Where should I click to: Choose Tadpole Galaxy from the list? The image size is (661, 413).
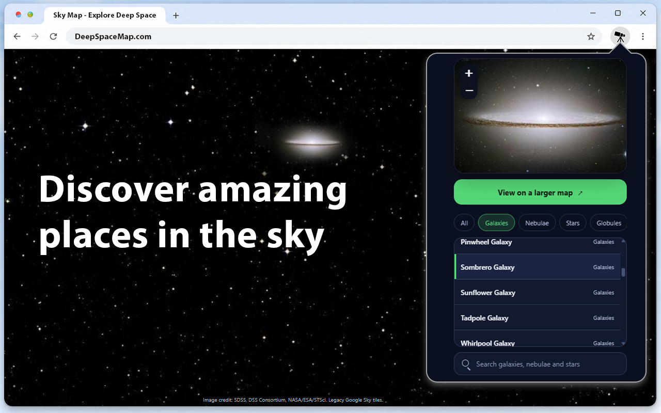(538, 317)
